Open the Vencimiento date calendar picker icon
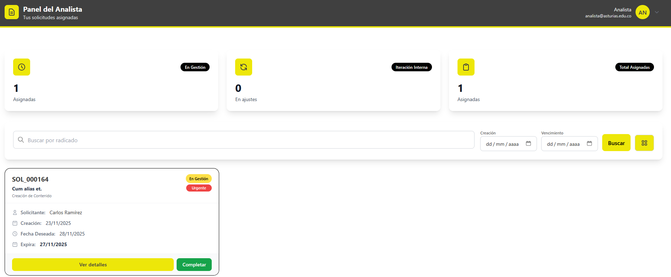Screen dimensions: 671x277 pyautogui.click(x=589, y=144)
